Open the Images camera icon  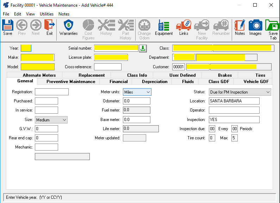click(255, 27)
